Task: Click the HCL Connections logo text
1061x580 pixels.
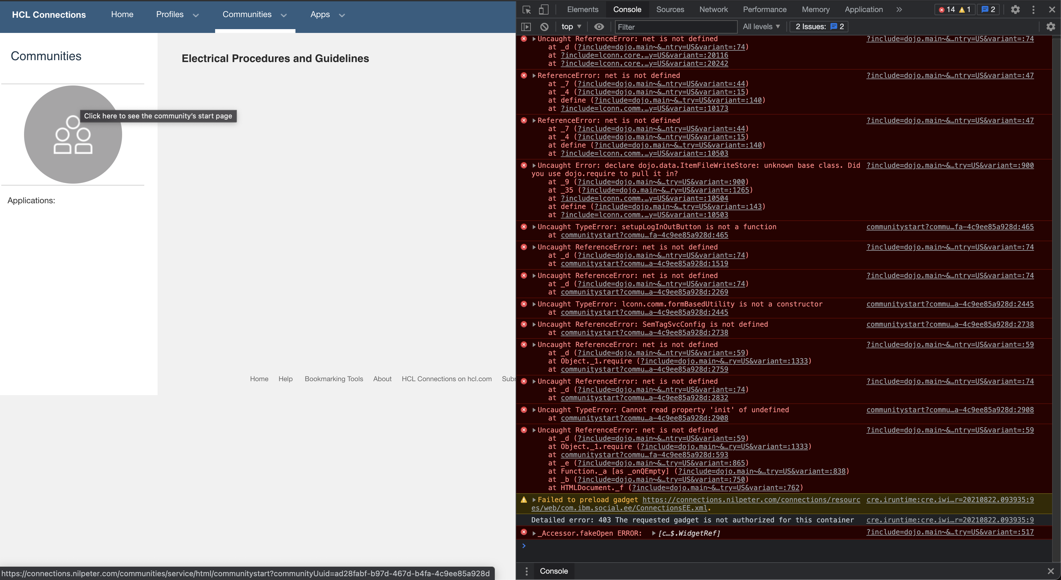Action: 49,15
